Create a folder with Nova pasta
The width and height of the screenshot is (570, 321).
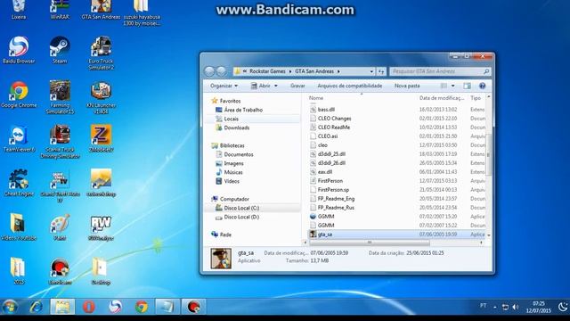[407, 86]
